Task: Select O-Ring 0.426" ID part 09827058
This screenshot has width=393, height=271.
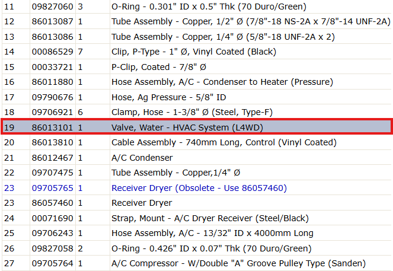Action: [197, 248]
